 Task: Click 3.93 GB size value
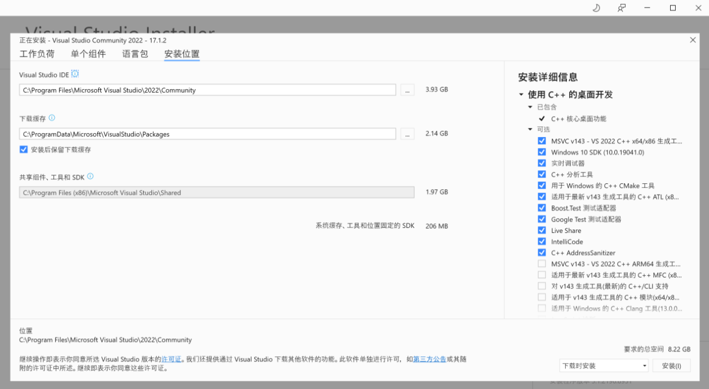coord(437,90)
